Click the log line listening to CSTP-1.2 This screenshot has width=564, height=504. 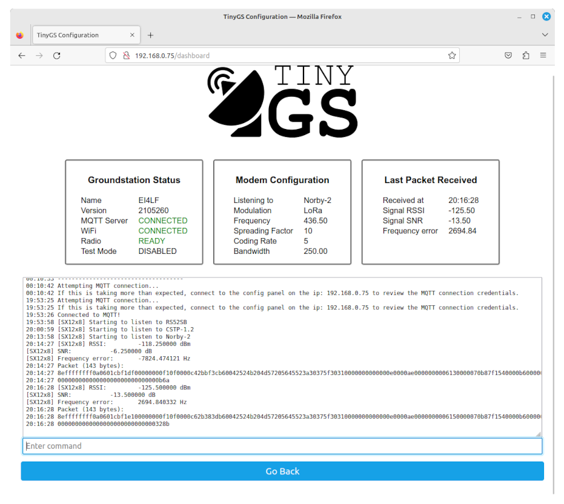[110, 330]
